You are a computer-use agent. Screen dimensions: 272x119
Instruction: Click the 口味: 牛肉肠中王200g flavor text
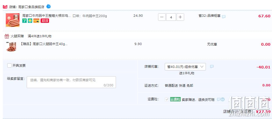point(90,16)
